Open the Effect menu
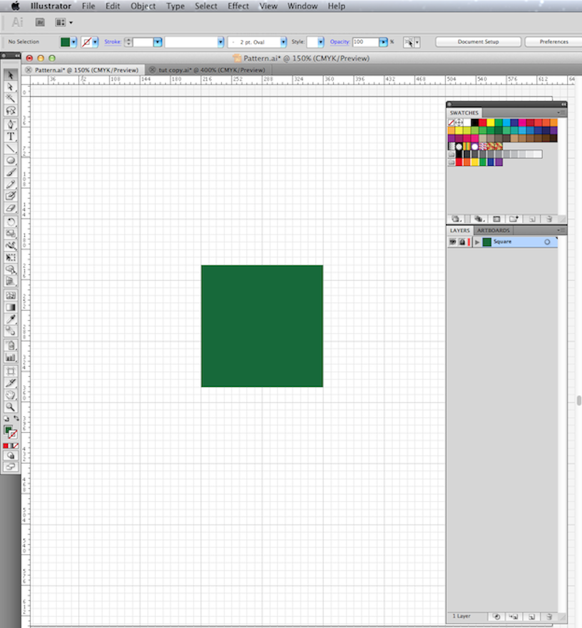This screenshot has width=582, height=628. (238, 6)
